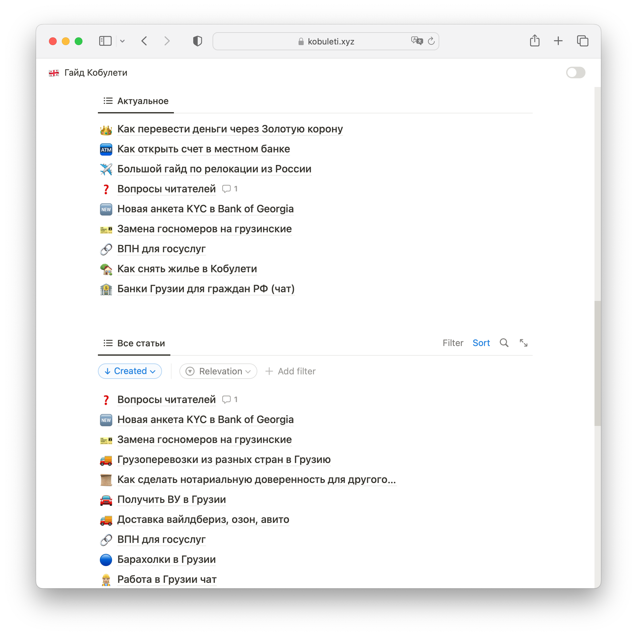Viewport: 637px width, 636px height.
Task: Click the kobuleti.xyz address bar
Action: pos(325,41)
